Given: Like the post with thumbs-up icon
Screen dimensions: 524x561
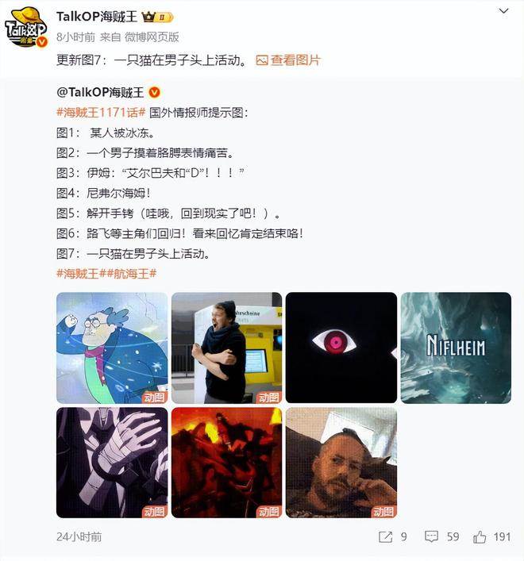Looking at the screenshot, I should tap(480, 536).
